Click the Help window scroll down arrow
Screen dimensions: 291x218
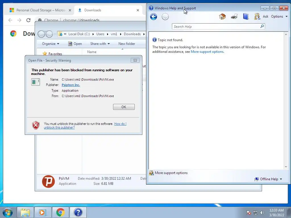tap(286, 167)
